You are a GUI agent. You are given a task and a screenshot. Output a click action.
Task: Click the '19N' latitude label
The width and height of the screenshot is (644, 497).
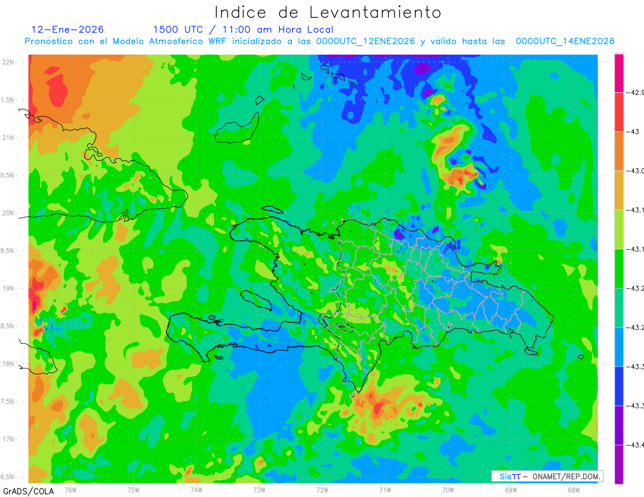(x=9, y=288)
